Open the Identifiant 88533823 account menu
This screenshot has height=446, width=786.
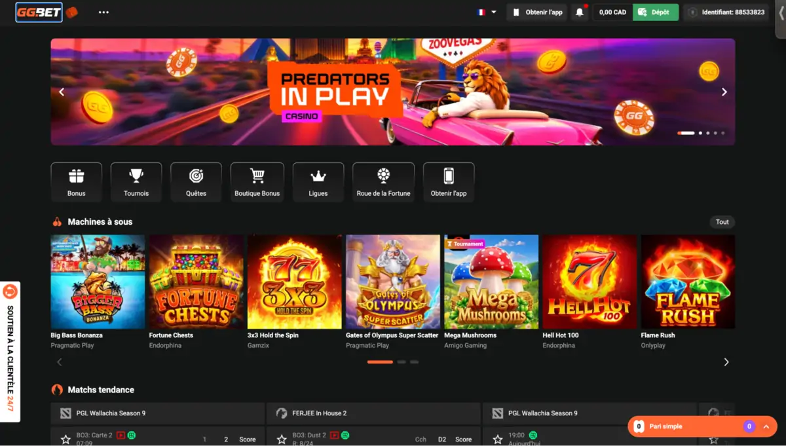(x=726, y=12)
